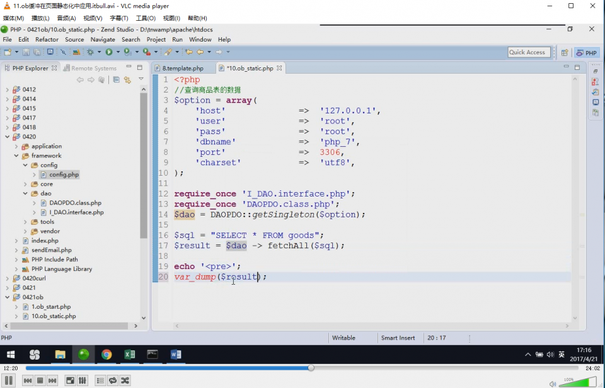Click the Profile run icon in toolbar
605x388 pixels.
[128, 52]
